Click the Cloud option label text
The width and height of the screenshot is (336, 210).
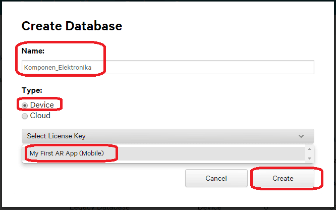click(x=40, y=116)
